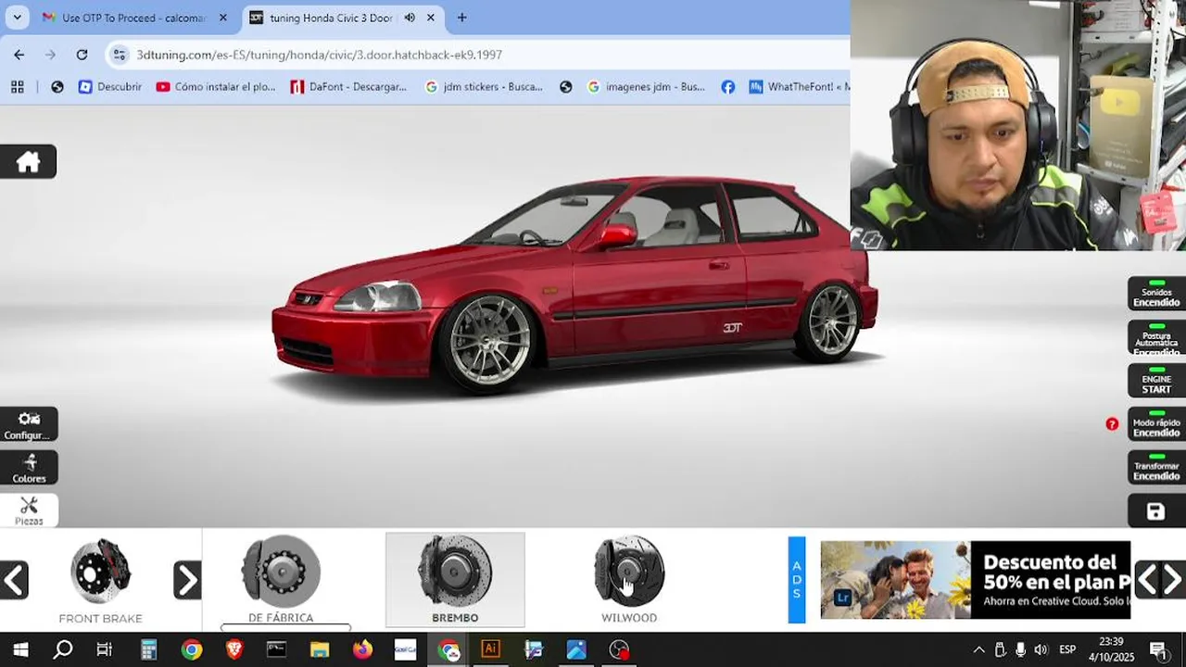Toggle Modo rápido Encendido

[1156, 424]
